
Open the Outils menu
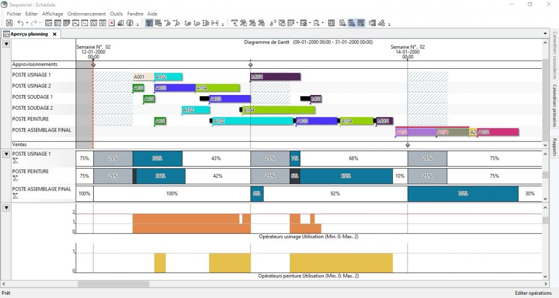[x=116, y=14]
